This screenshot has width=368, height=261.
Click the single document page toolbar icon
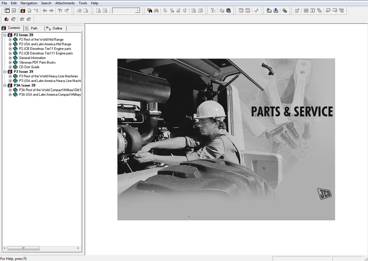click(x=29, y=10)
